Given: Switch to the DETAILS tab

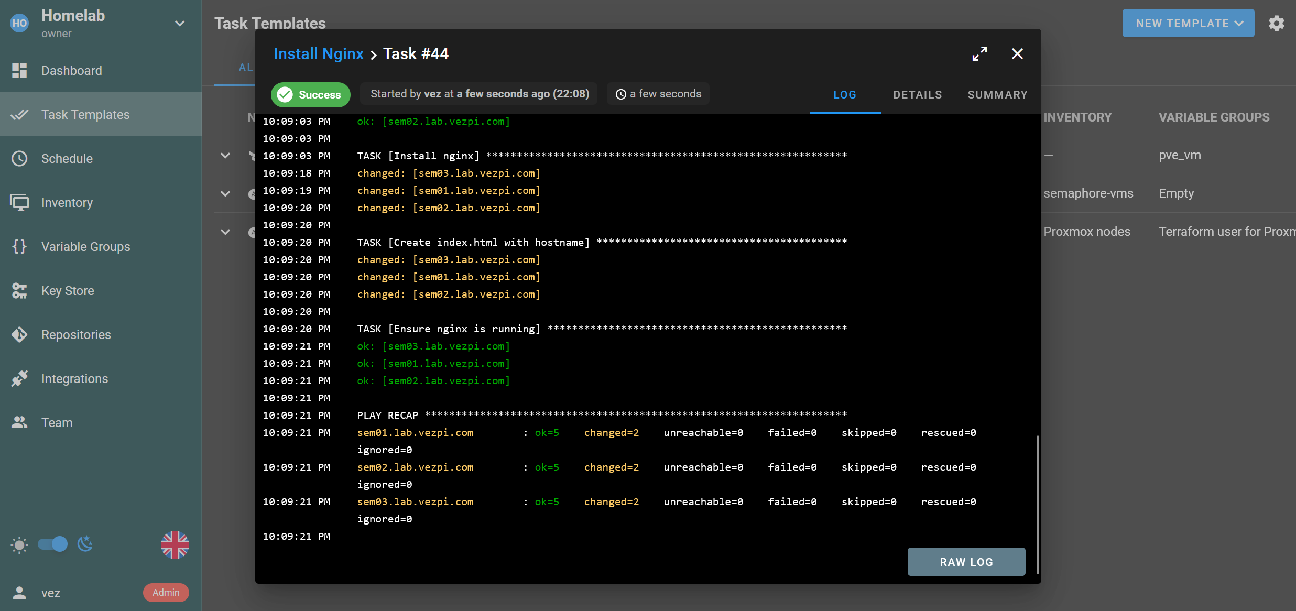Looking at the screenshot, I should [x=917, y=94].
